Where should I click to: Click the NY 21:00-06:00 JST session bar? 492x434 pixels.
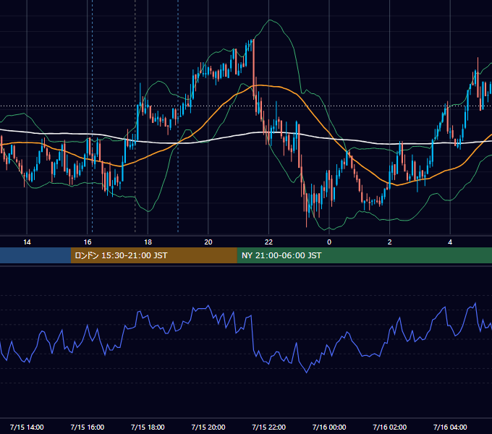click(x=364, y=255)
